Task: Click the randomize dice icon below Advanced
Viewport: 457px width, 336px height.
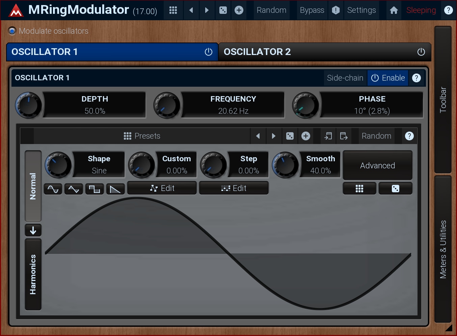Action: 395,189
